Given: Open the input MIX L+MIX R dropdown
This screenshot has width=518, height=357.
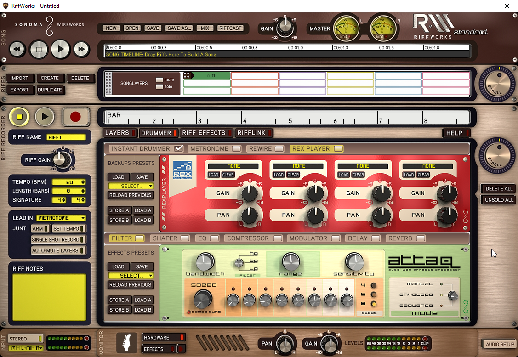Looking at the screenshot, I should (26, 348).
